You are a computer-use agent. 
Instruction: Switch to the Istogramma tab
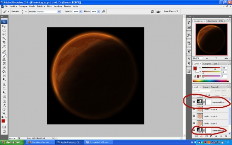[x=212, y=21]
